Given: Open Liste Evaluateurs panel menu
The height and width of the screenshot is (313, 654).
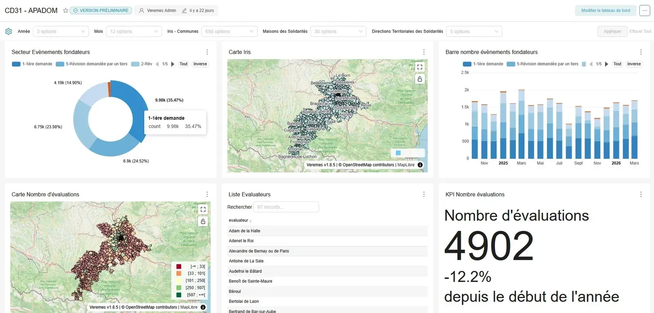Looking at the screenshot, I should (x=424, y=194).
